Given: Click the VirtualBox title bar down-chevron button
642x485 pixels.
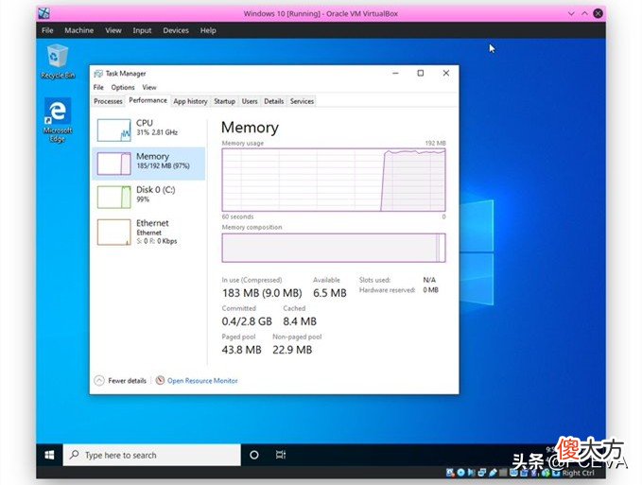Looking at the screenshot, I should [x=571, y=13].
